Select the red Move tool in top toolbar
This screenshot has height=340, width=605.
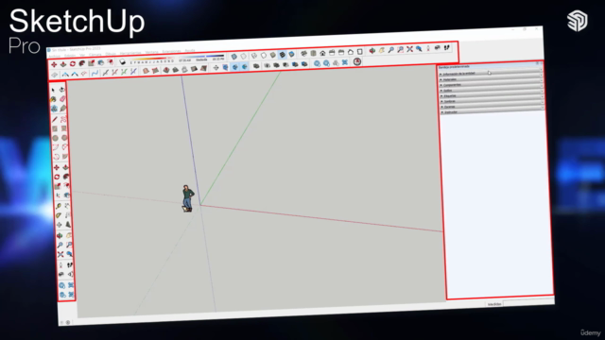pos(54,64)
